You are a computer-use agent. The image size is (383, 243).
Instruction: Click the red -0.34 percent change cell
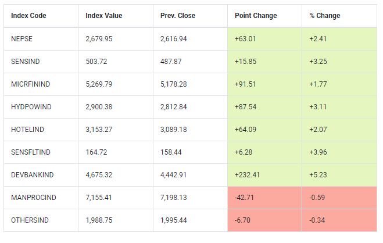point(317,221)
